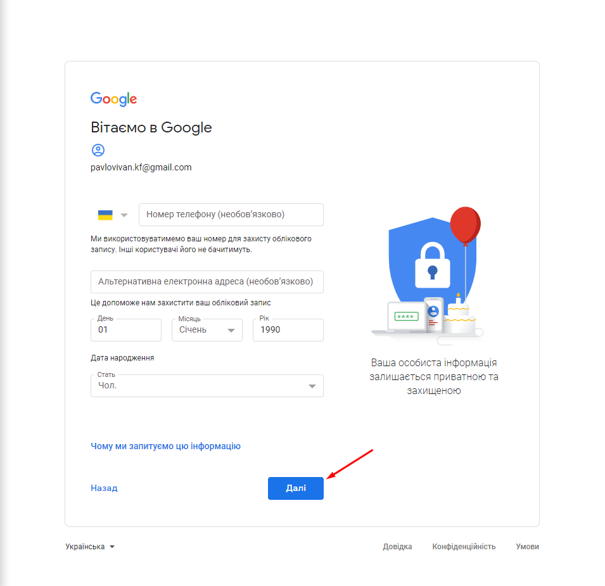Click the Назад link
The height and width of the screenshot is (586, 605).
pos(104,488)
